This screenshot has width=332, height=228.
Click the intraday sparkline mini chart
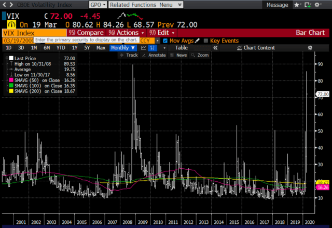130,16
